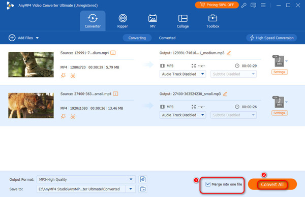Select the wolf video thumbnail

click(x=31, y=106)
